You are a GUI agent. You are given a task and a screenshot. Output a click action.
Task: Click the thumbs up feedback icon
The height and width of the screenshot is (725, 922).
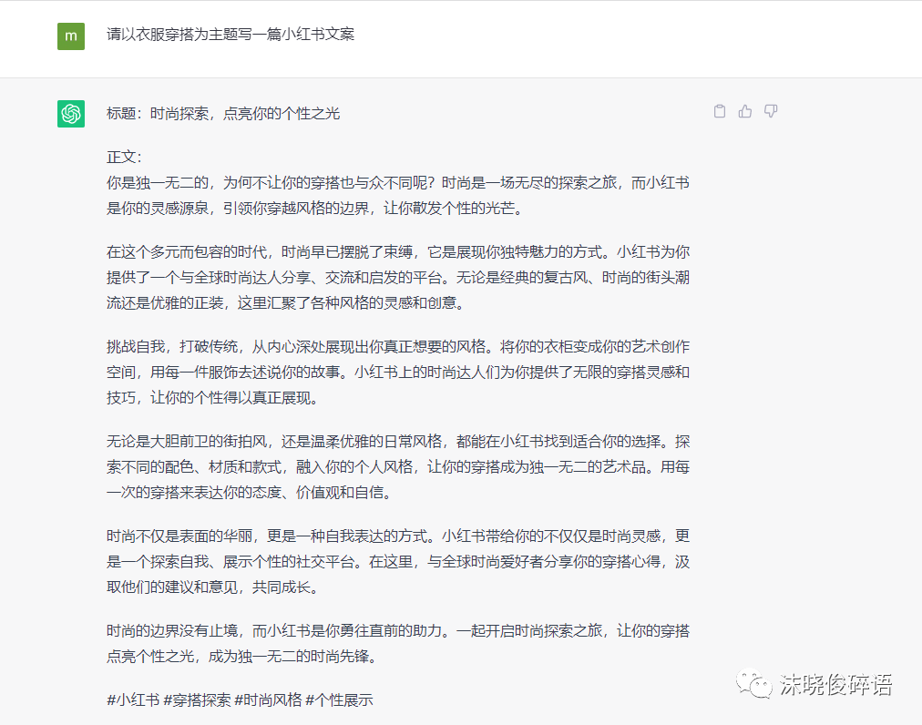745,112
